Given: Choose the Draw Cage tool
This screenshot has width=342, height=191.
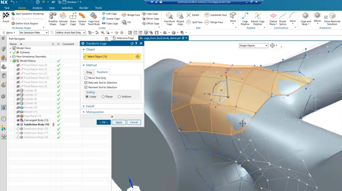Looking at the screenshot, I should pyautogui.click(x=73, y=19).
